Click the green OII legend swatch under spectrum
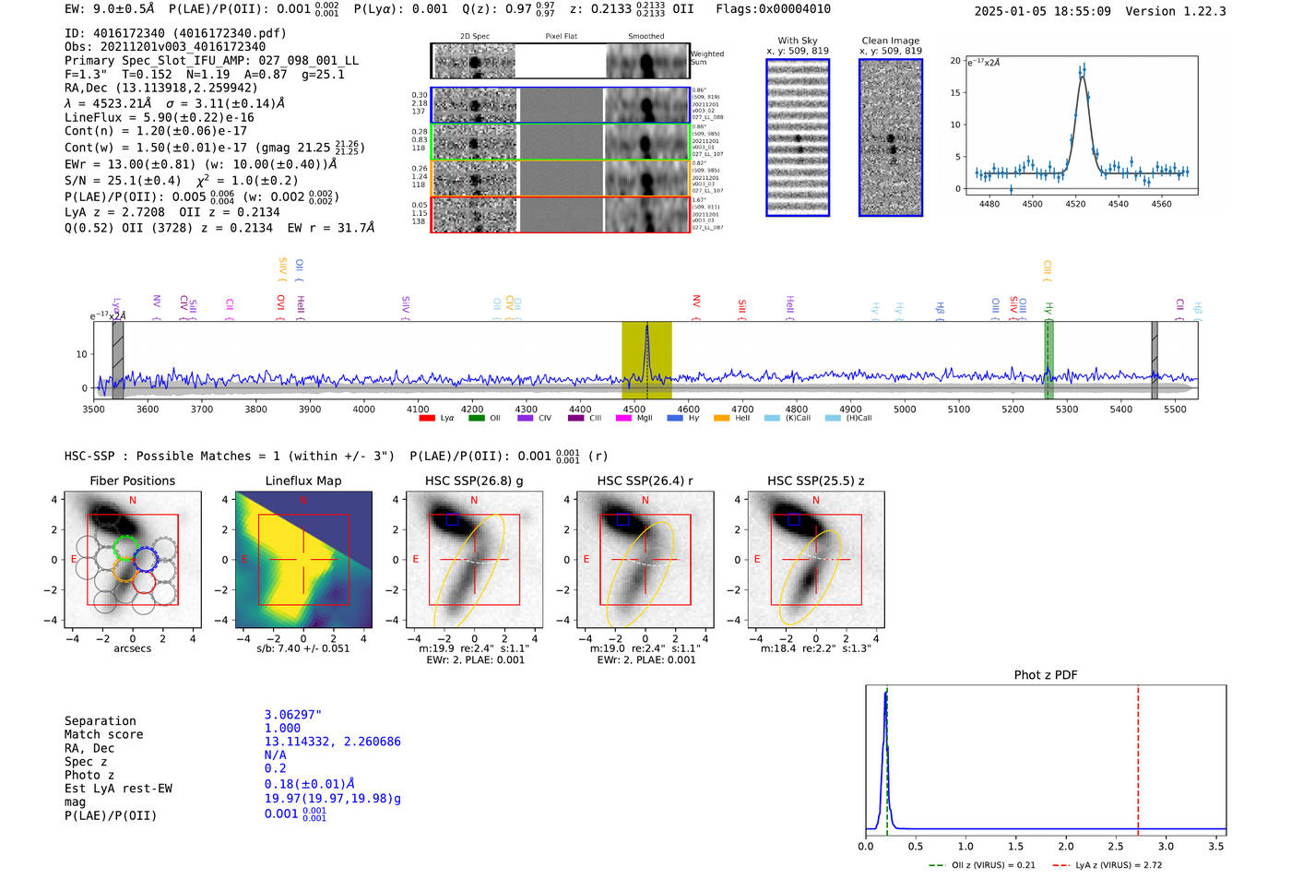The height and width of the screenshot is (879, 1291). [476, 419]
